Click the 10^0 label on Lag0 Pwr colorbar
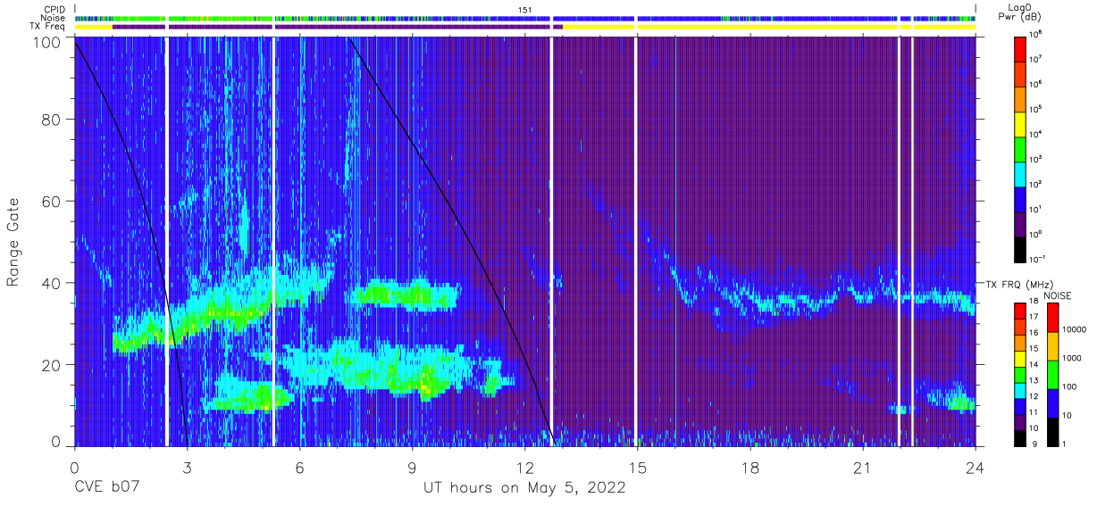The width and height of the screenshot is (1097, 506). point(1037,234)
